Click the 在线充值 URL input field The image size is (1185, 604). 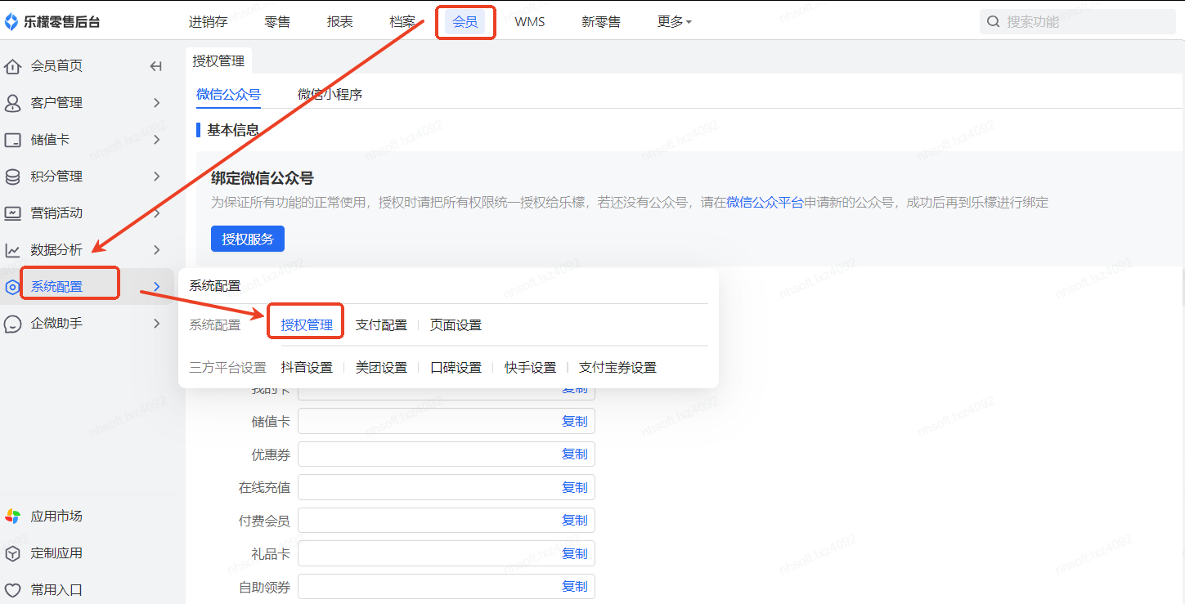click(447, 487)
